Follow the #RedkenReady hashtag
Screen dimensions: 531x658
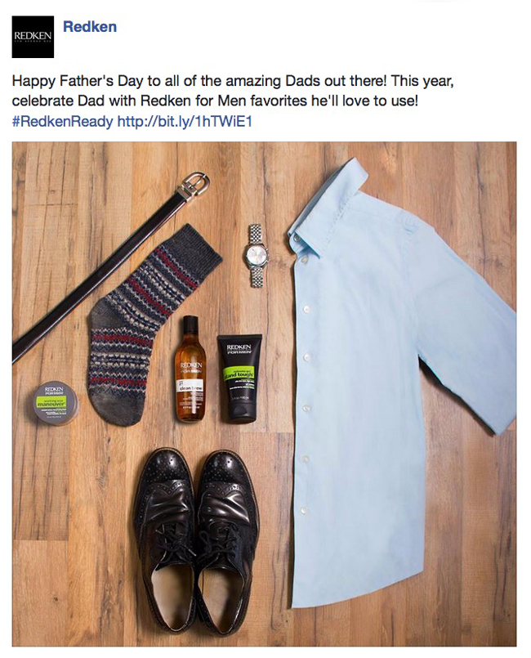point(63,122)
